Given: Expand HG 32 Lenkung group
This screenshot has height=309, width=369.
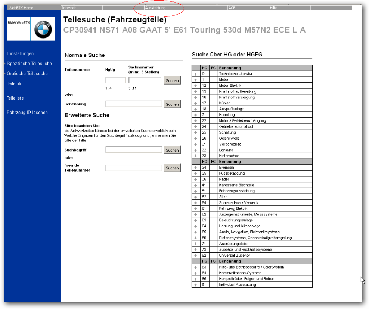Looking at the screenshot, I should 196,150.
